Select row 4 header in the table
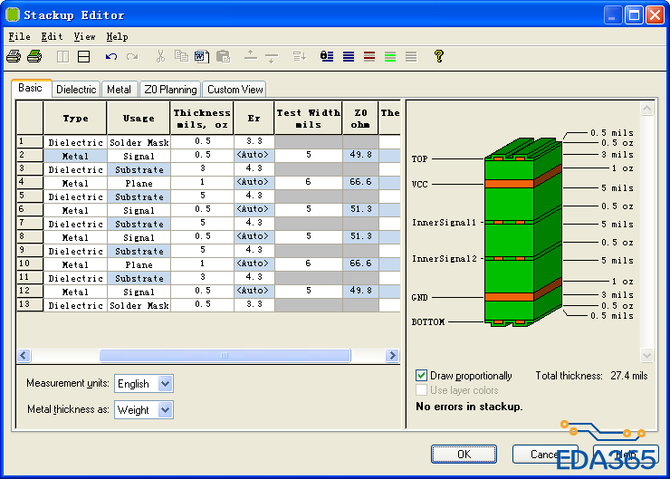Image resolution: width=670 pixels, height=479 pixels. click(x=30, y=183)
